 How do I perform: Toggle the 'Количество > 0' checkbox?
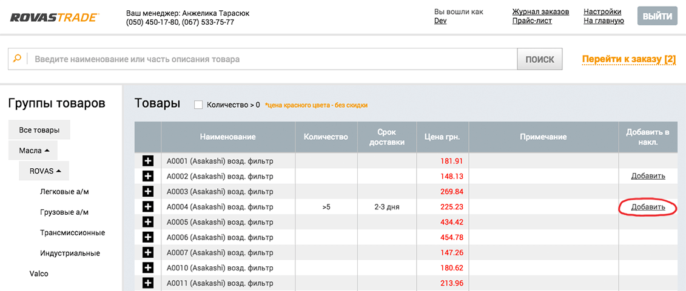[x=198, y=105]
